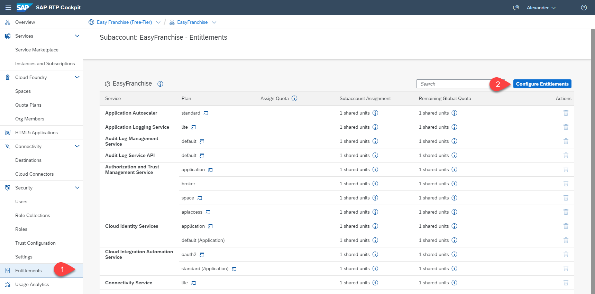Open the feedback chat icon
The image size is (595, 294).
pyautogui.click(x=516, y=8)
